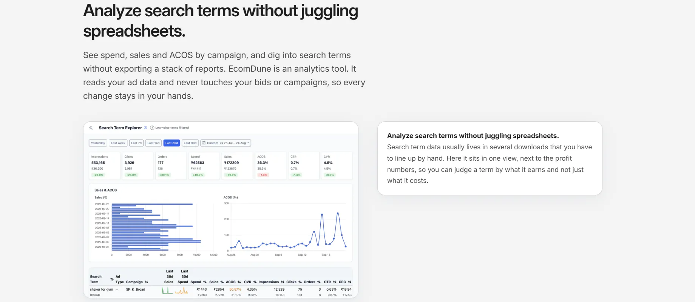This screenshot has width=695, height=302.
Task: Choose the Last 90d range
Action: [190, 143]
